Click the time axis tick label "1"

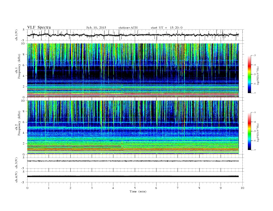tap(49, 188)
